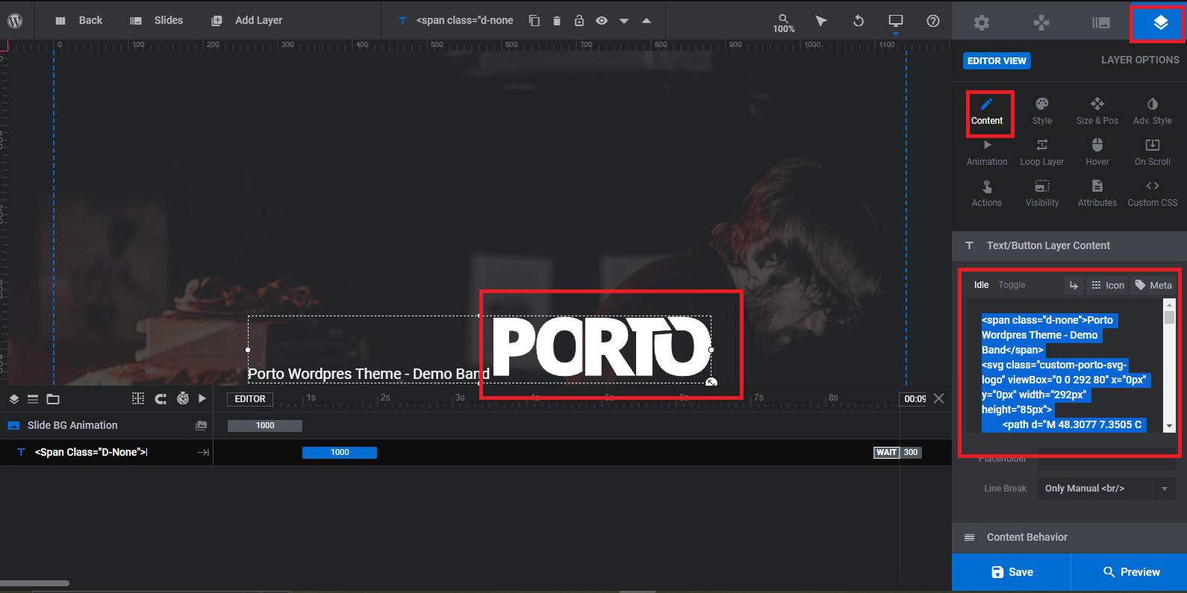This screenshot has height=593, width=1187.
Task: Preview the slider
Action: tap(1130, 572)
